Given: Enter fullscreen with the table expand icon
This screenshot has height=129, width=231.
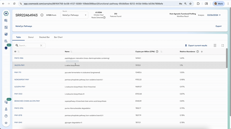Looking at the screenshot, I should pos(223,45).
